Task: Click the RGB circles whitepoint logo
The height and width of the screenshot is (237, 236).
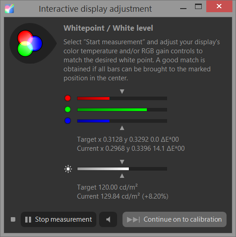Action: coord(30,43)
